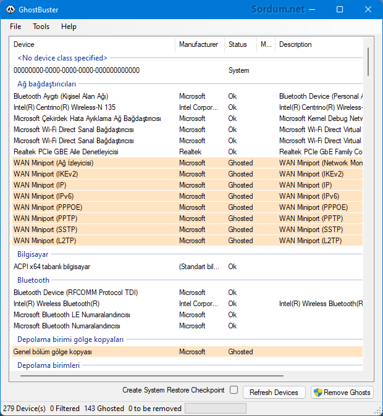
Task: Select WAN Miniport (IP) device
Action: point(188,185)
